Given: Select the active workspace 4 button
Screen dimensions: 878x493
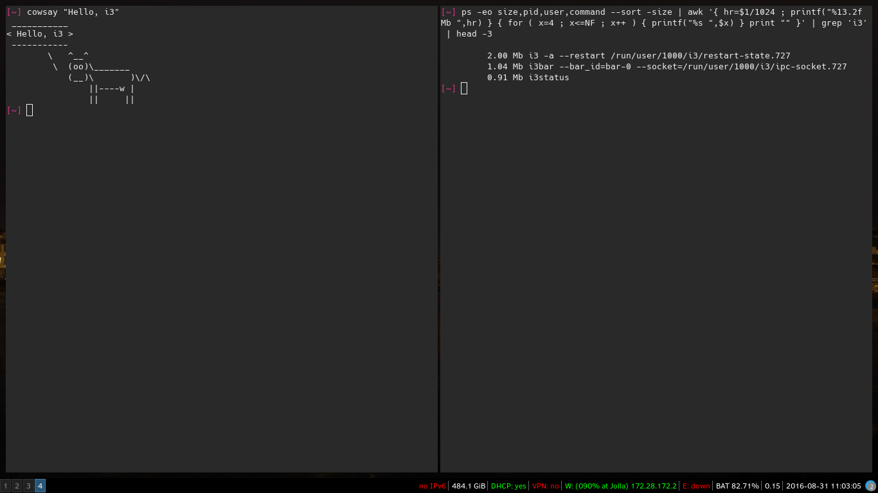Looking at the screenshot, I should point(40,486).
